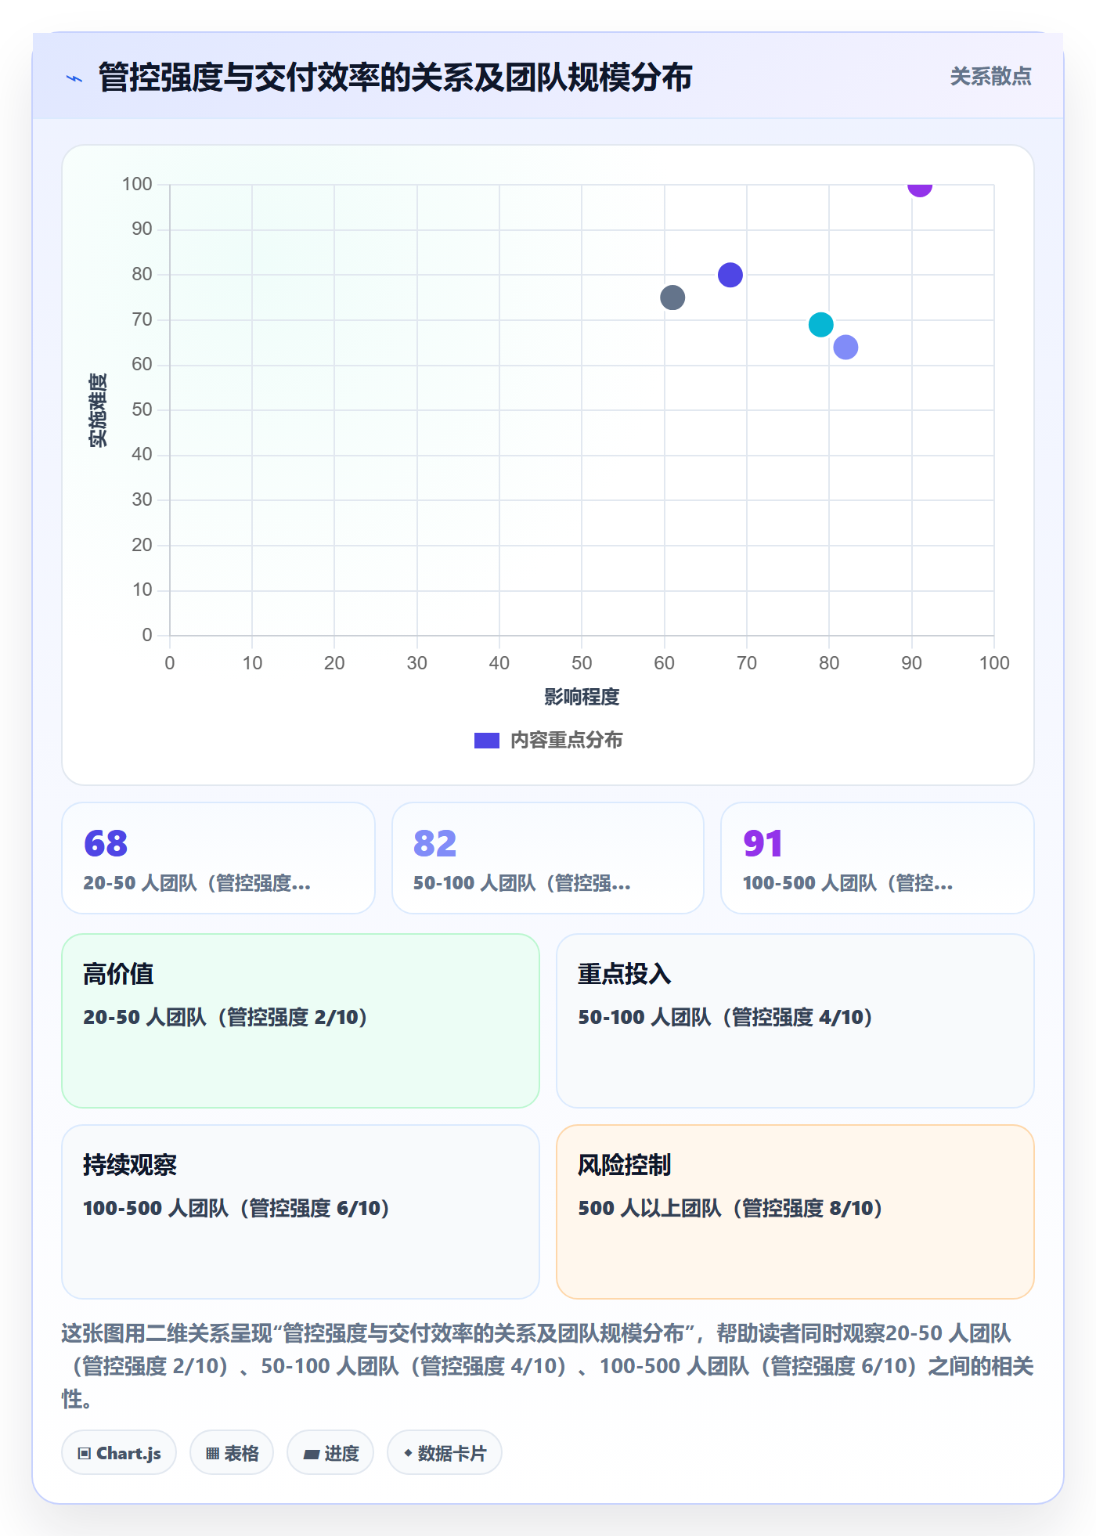Click the indigo scatter point near 68
Image resolution: width=1096 pixels, height=1536 pixels.
(730, 275)
